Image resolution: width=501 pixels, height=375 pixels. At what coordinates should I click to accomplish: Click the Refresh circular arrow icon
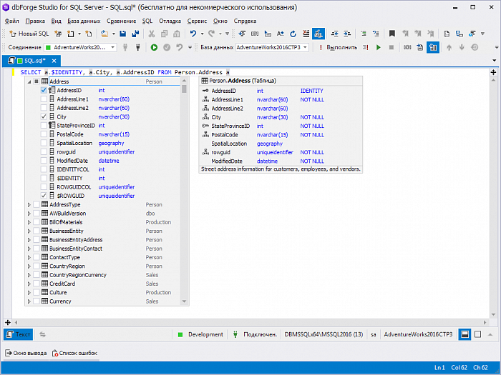(x=293, y=34)
